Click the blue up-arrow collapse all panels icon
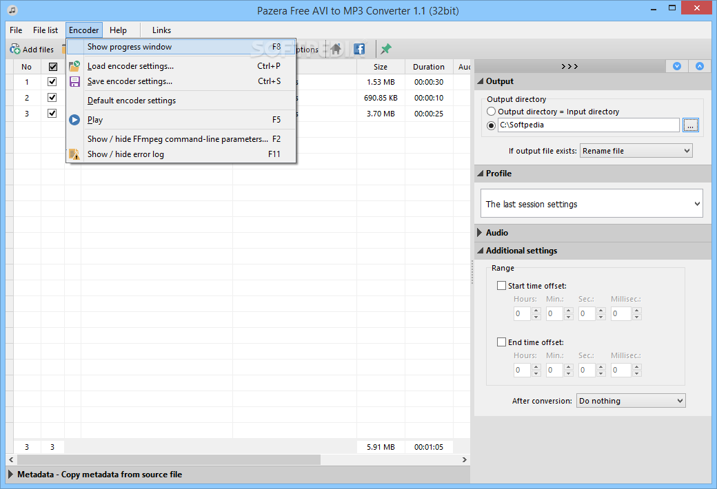The image size is (717, 489). point(700,66)
